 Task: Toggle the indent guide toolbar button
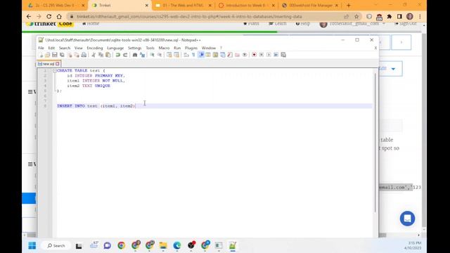[201, 55]
